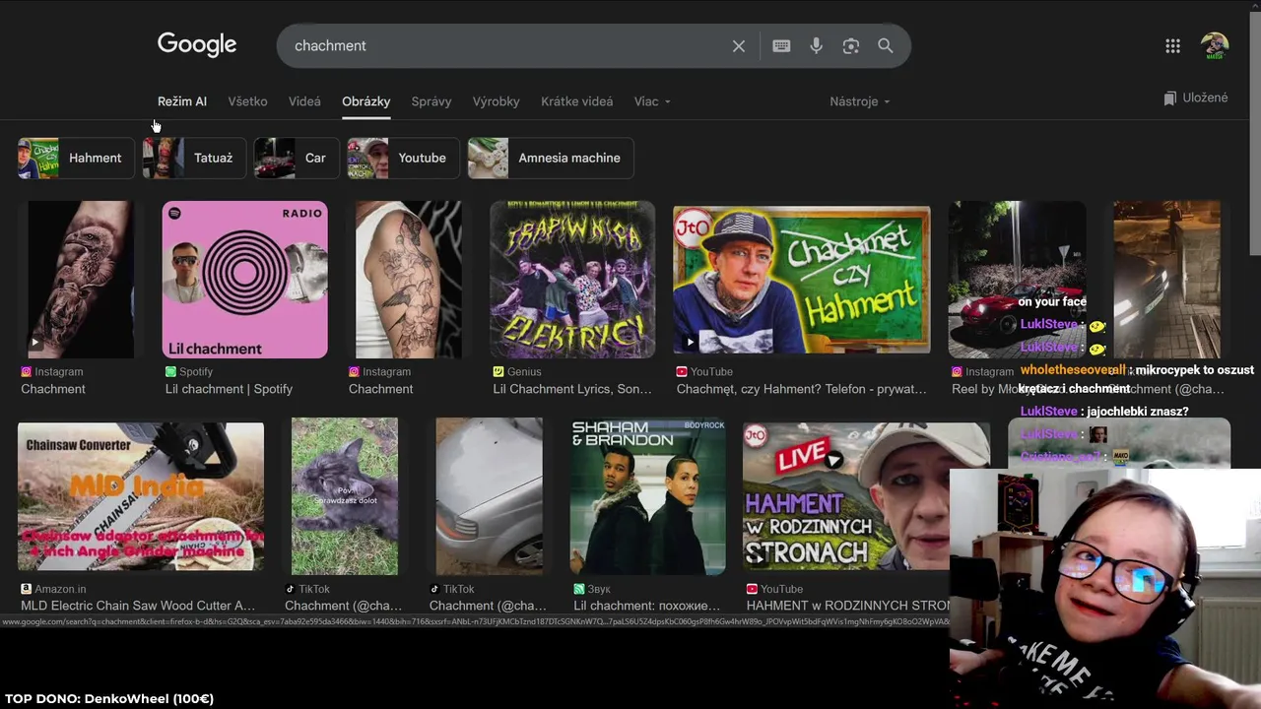Screen dimensions: 1261x709
Task: Click TOP DONO DenkoWheel overlay text
Action: click(x=109, y=698)
